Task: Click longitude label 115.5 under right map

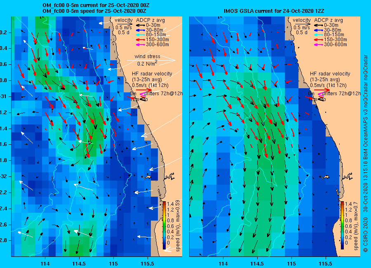Action: click(x=326, y=263)
